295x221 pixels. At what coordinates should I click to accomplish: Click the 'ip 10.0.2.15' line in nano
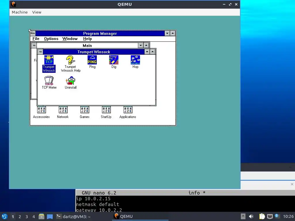click(93, 199)
